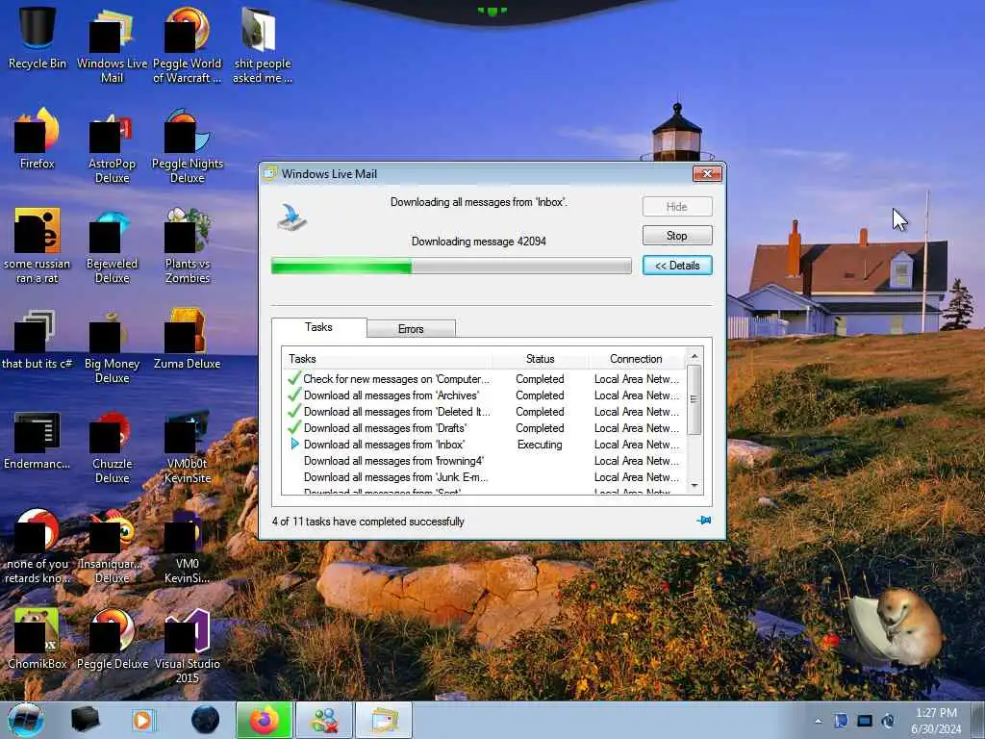
Task: Select the 'Drafts' download task row
Action: (x=484, y=428)
